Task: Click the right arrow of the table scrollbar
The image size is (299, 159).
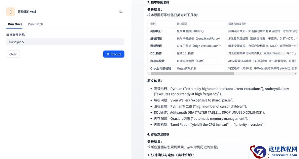Action: [296, 73]
